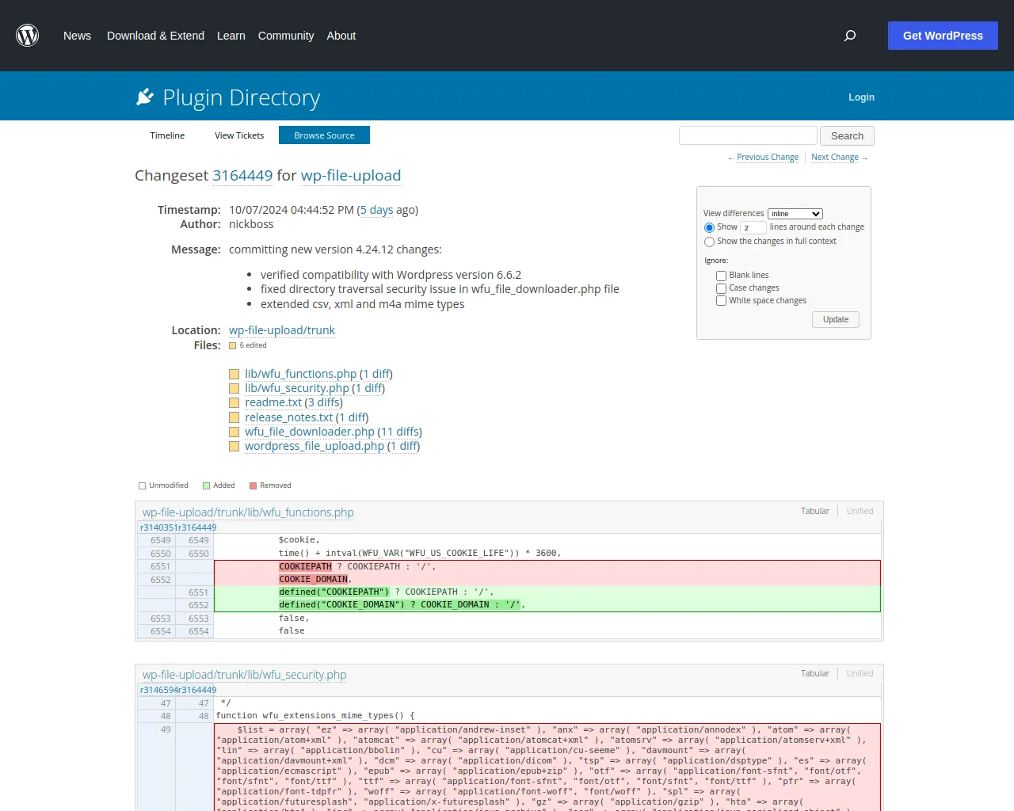Screen dimensions: 1014x811
Task: Open wp-file-upload/trunk location link
Action: (282, 330)
